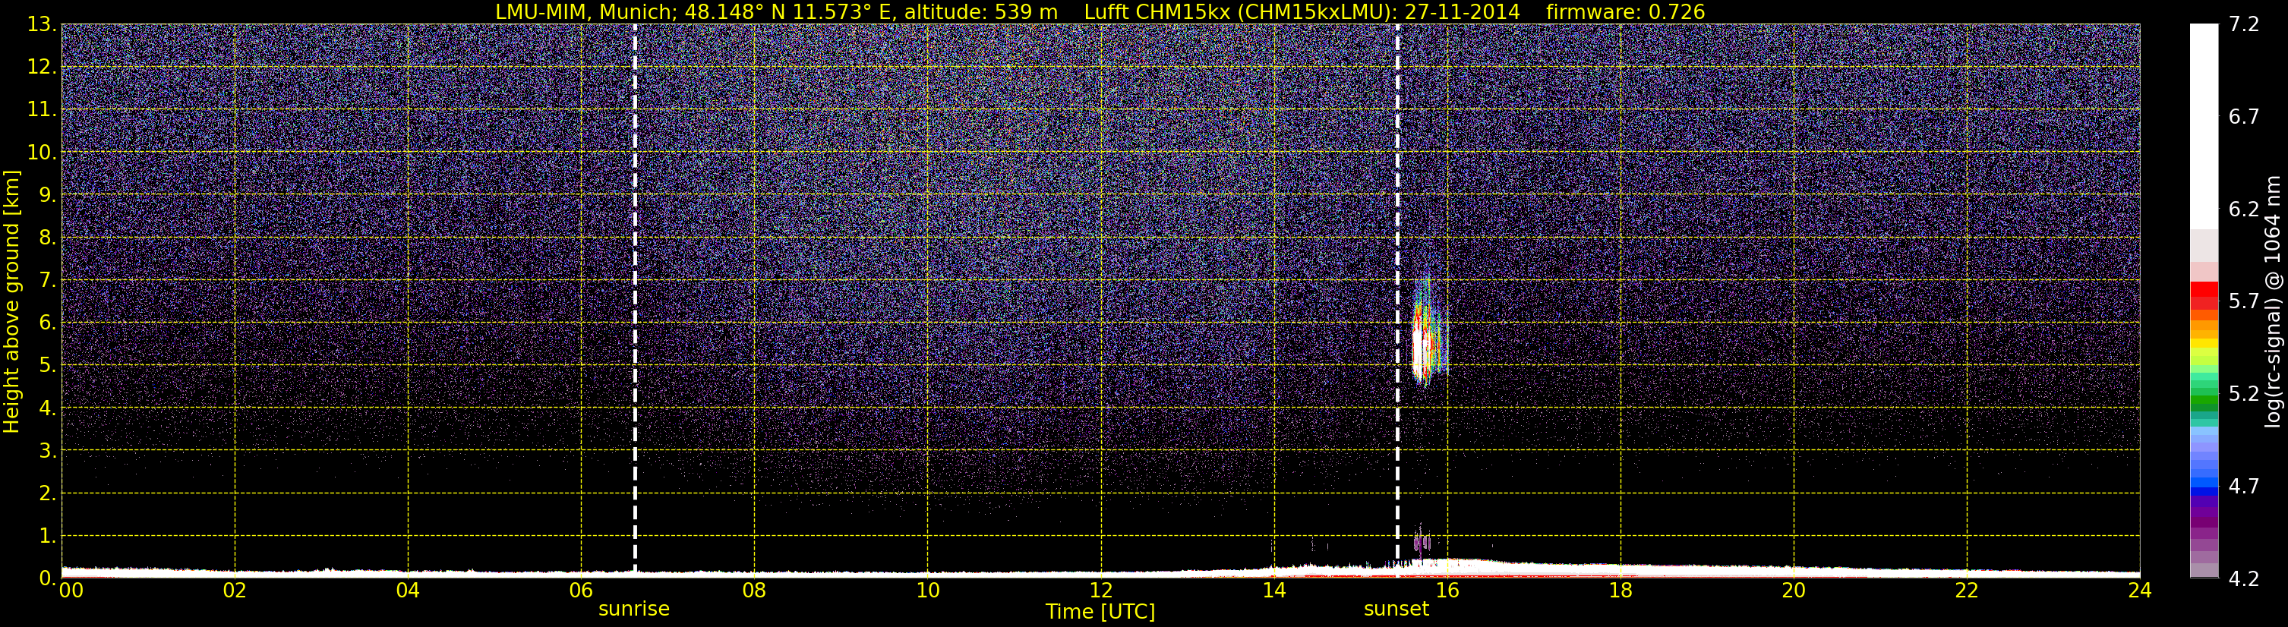Click height axis tick label '3.'

coord(47,451)
